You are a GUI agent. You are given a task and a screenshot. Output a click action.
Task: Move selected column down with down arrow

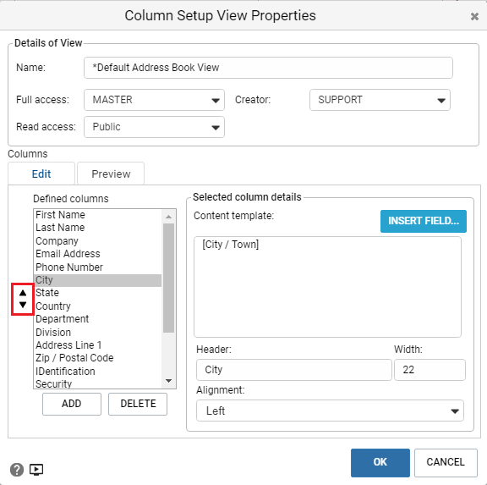pyautogui.click(x=23, y=305)
